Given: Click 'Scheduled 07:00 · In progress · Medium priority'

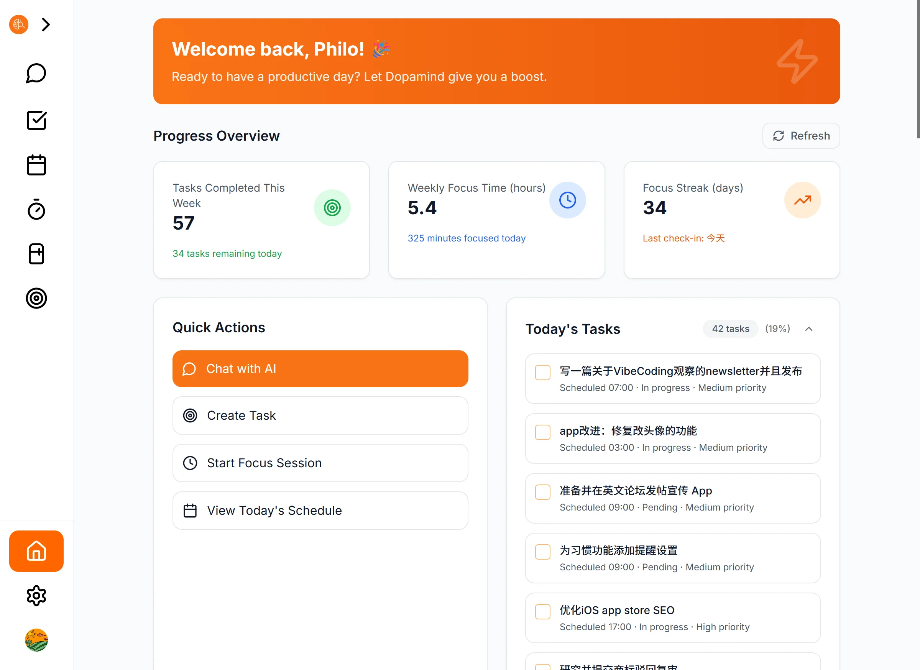Looking at the screenshot, I should click(x=663, y=388).
